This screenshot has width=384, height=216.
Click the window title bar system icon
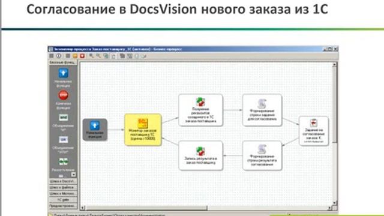click(x=51, y=49)
